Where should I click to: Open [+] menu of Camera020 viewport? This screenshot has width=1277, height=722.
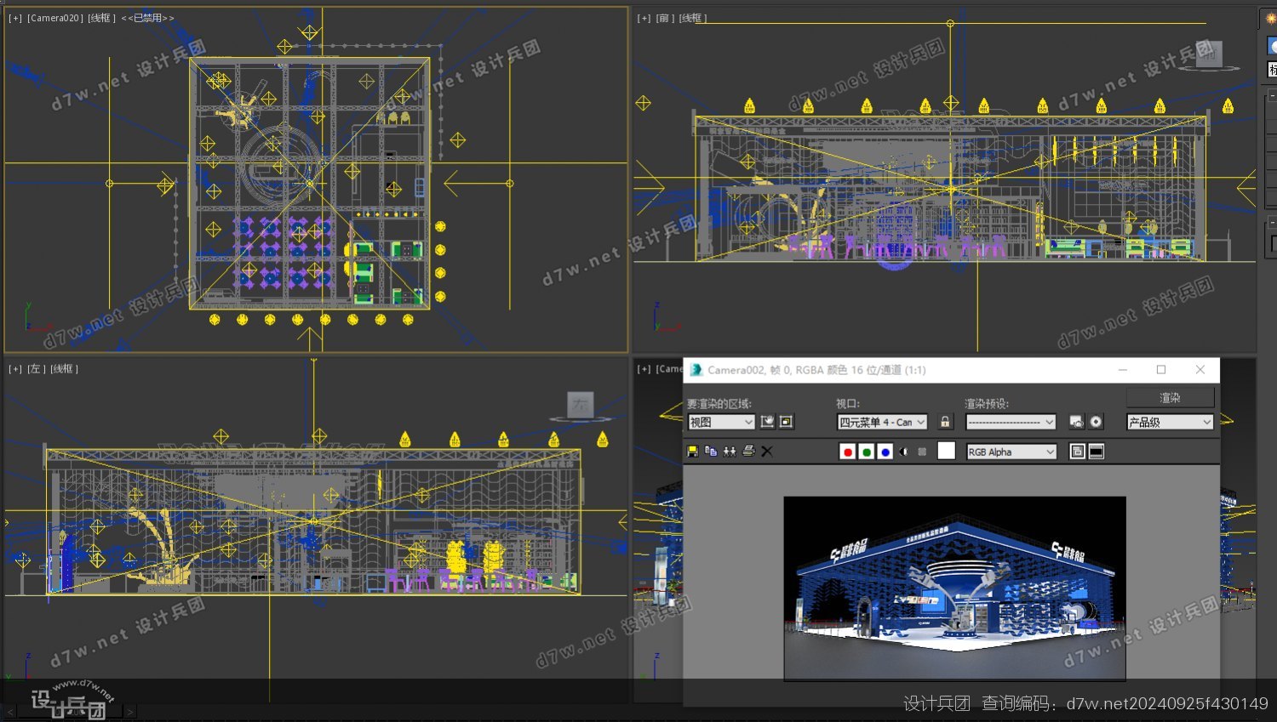[x=15, y=18]
